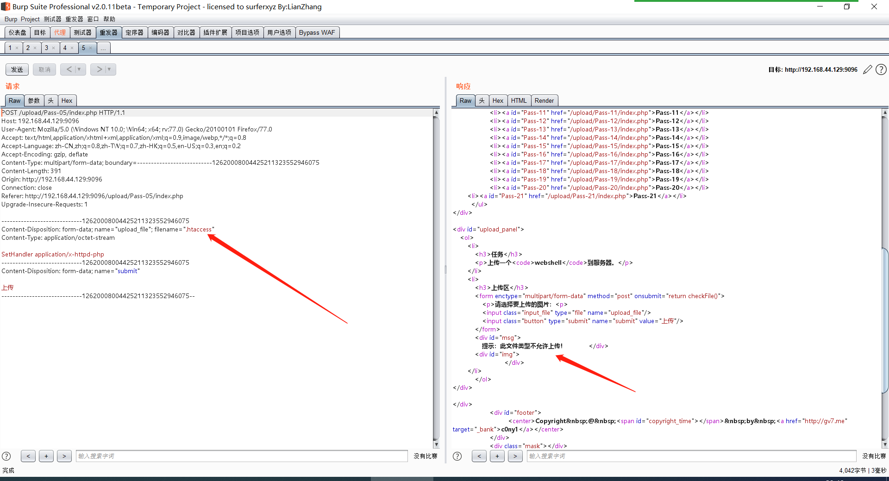Click the pencil edit target icon
This screenshot has width=889, height=481.
[868, 69]
